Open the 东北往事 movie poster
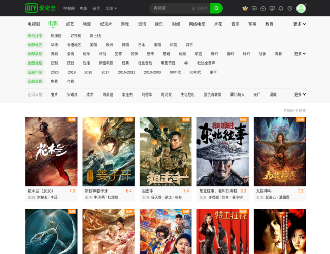 click(223, 152)
